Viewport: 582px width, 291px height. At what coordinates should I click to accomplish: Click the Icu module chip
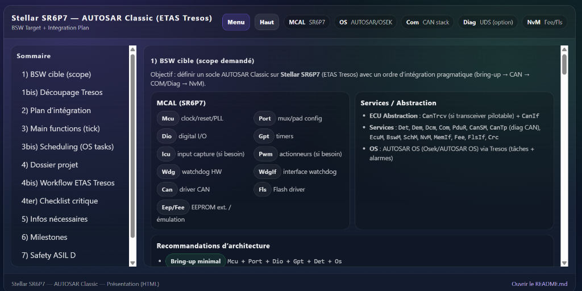coord(166,154)
